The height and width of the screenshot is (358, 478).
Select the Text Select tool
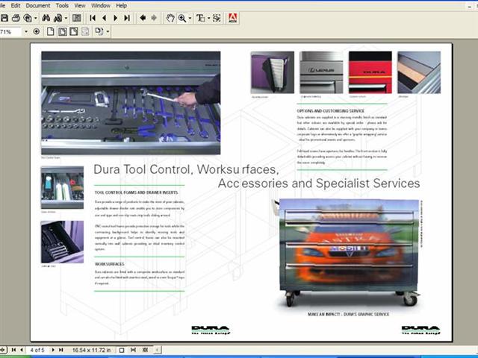[x=200, y=18]
